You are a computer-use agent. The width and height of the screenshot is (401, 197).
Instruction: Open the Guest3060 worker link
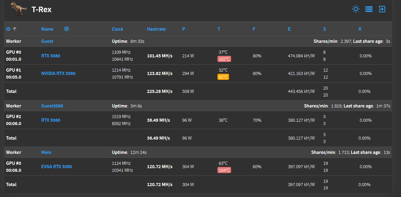pos(52,106)
